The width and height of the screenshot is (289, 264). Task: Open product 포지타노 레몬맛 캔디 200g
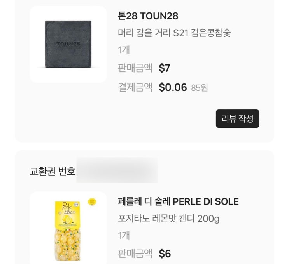click(168, 219)
